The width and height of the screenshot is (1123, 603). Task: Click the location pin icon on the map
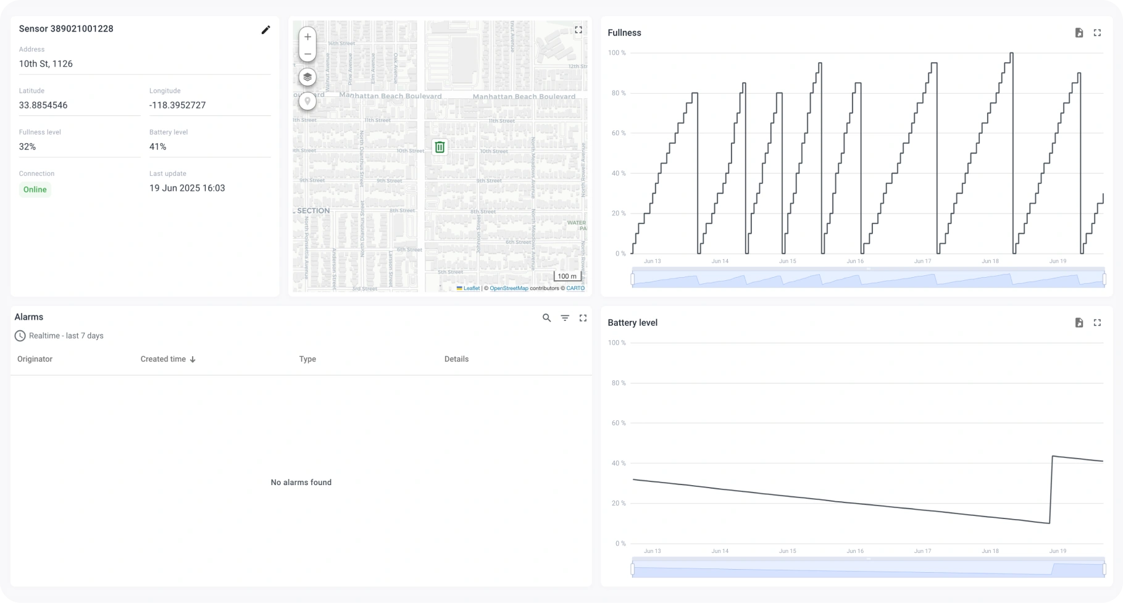click(x=307, y=101)
